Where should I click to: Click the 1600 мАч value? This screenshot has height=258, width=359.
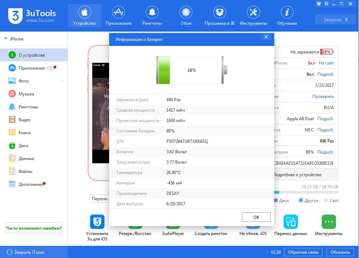point(176,121)
